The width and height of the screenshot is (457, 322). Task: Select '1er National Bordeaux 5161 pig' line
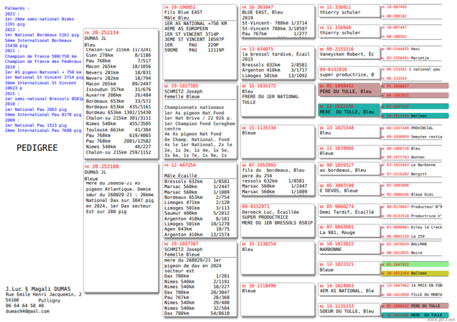tap(42, 34)
